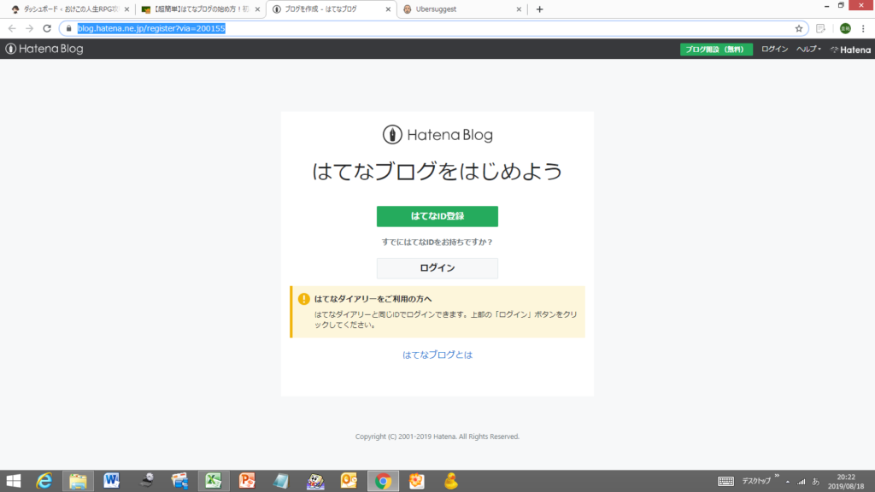Check the network signal icon in the tray

(802, 482)
